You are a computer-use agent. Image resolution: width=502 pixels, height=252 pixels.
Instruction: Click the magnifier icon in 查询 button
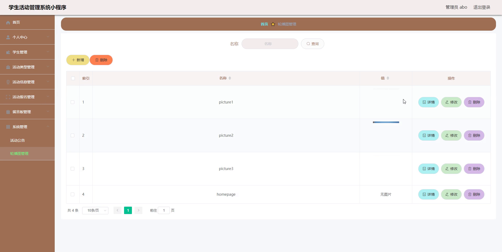308,44
